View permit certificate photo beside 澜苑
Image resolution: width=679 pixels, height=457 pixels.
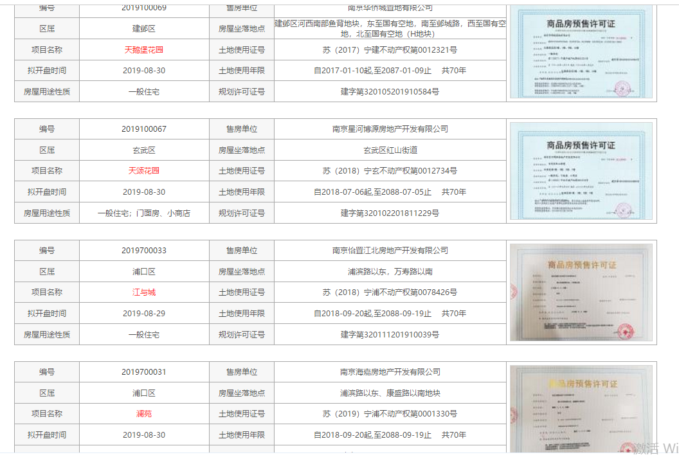581,409
